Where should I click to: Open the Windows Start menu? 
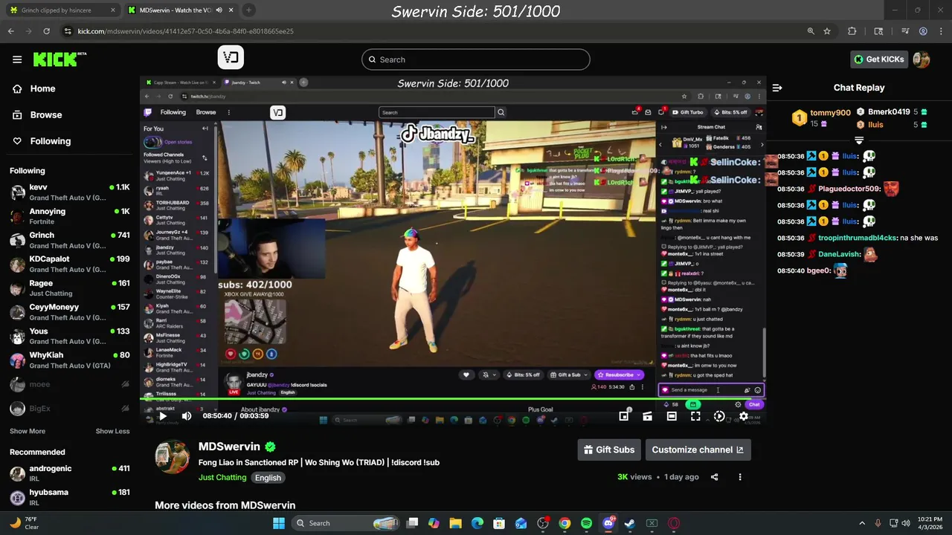point(279,523)
